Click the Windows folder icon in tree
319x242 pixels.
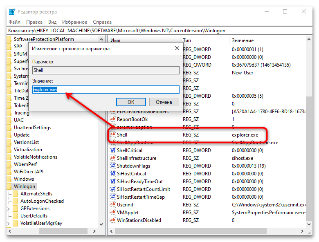pyautogui.click(x=9, y=179)
